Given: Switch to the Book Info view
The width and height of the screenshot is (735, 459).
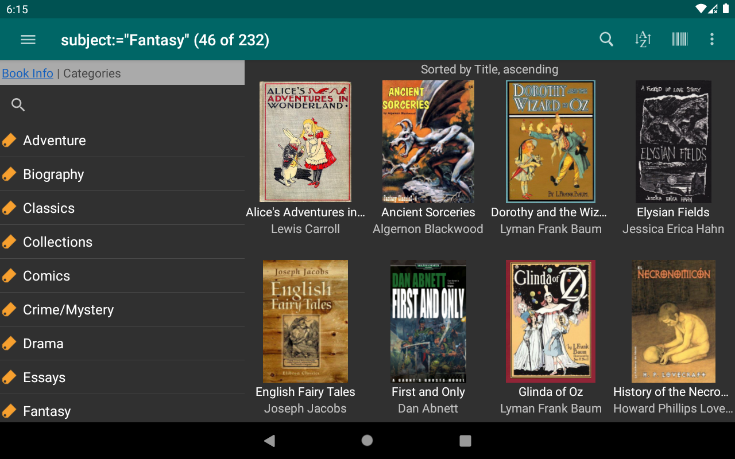Looking at the screenshot, I should (x=28, y=73).
